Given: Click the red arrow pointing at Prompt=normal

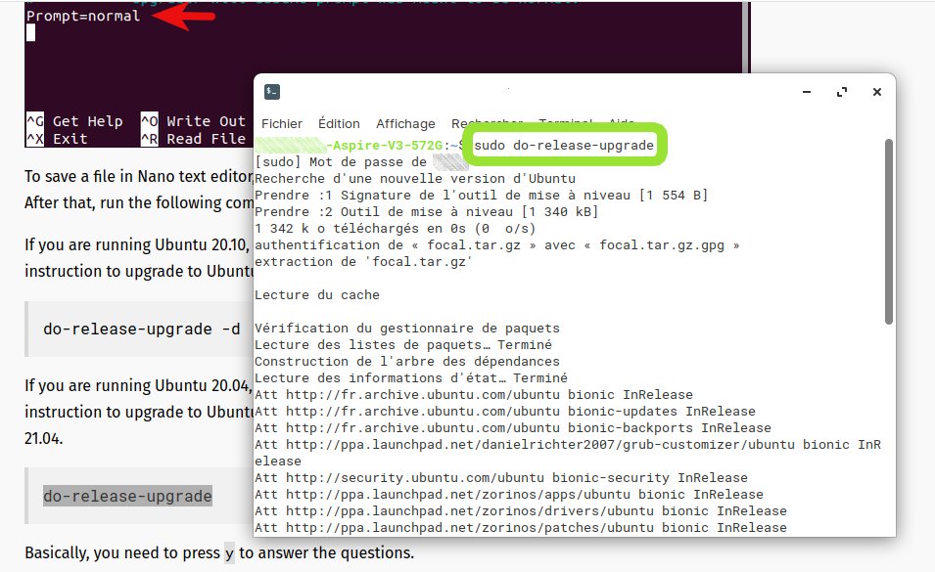Looking at the screenshot, I should 183,16.
